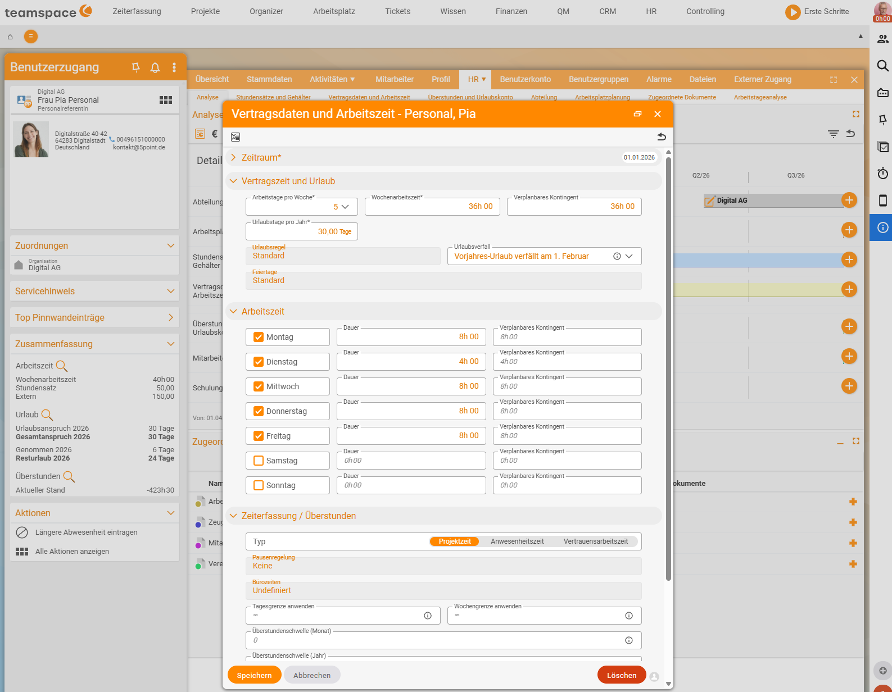Open the orange menu list icon
The width and height of the screenshot is (892, 692).
pyautogui.click(x=31, y=37)
